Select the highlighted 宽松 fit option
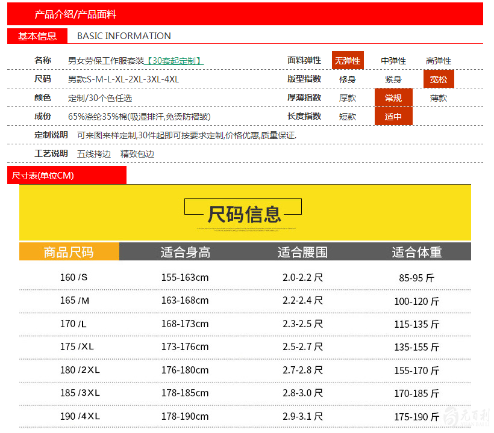The width and height of the screenshot is (494, 433). pos(439,79)
